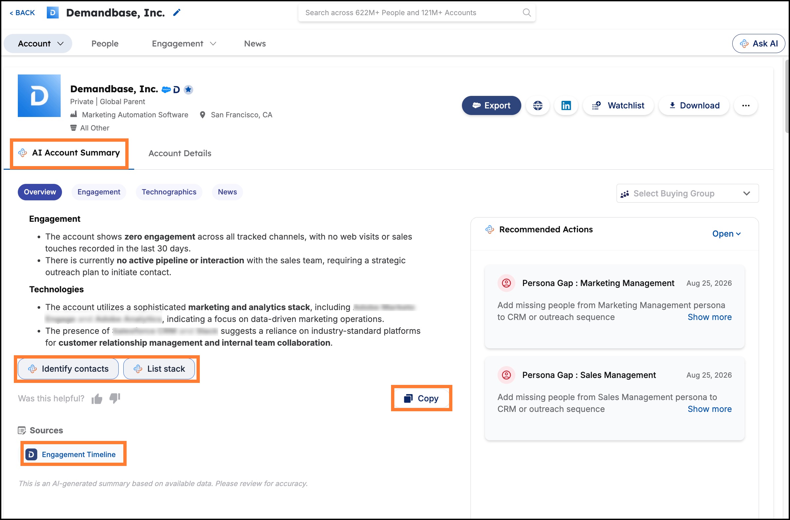Open the Select Buying Group dropdown
Screen dimensions: 790x520
click(687, 193)
